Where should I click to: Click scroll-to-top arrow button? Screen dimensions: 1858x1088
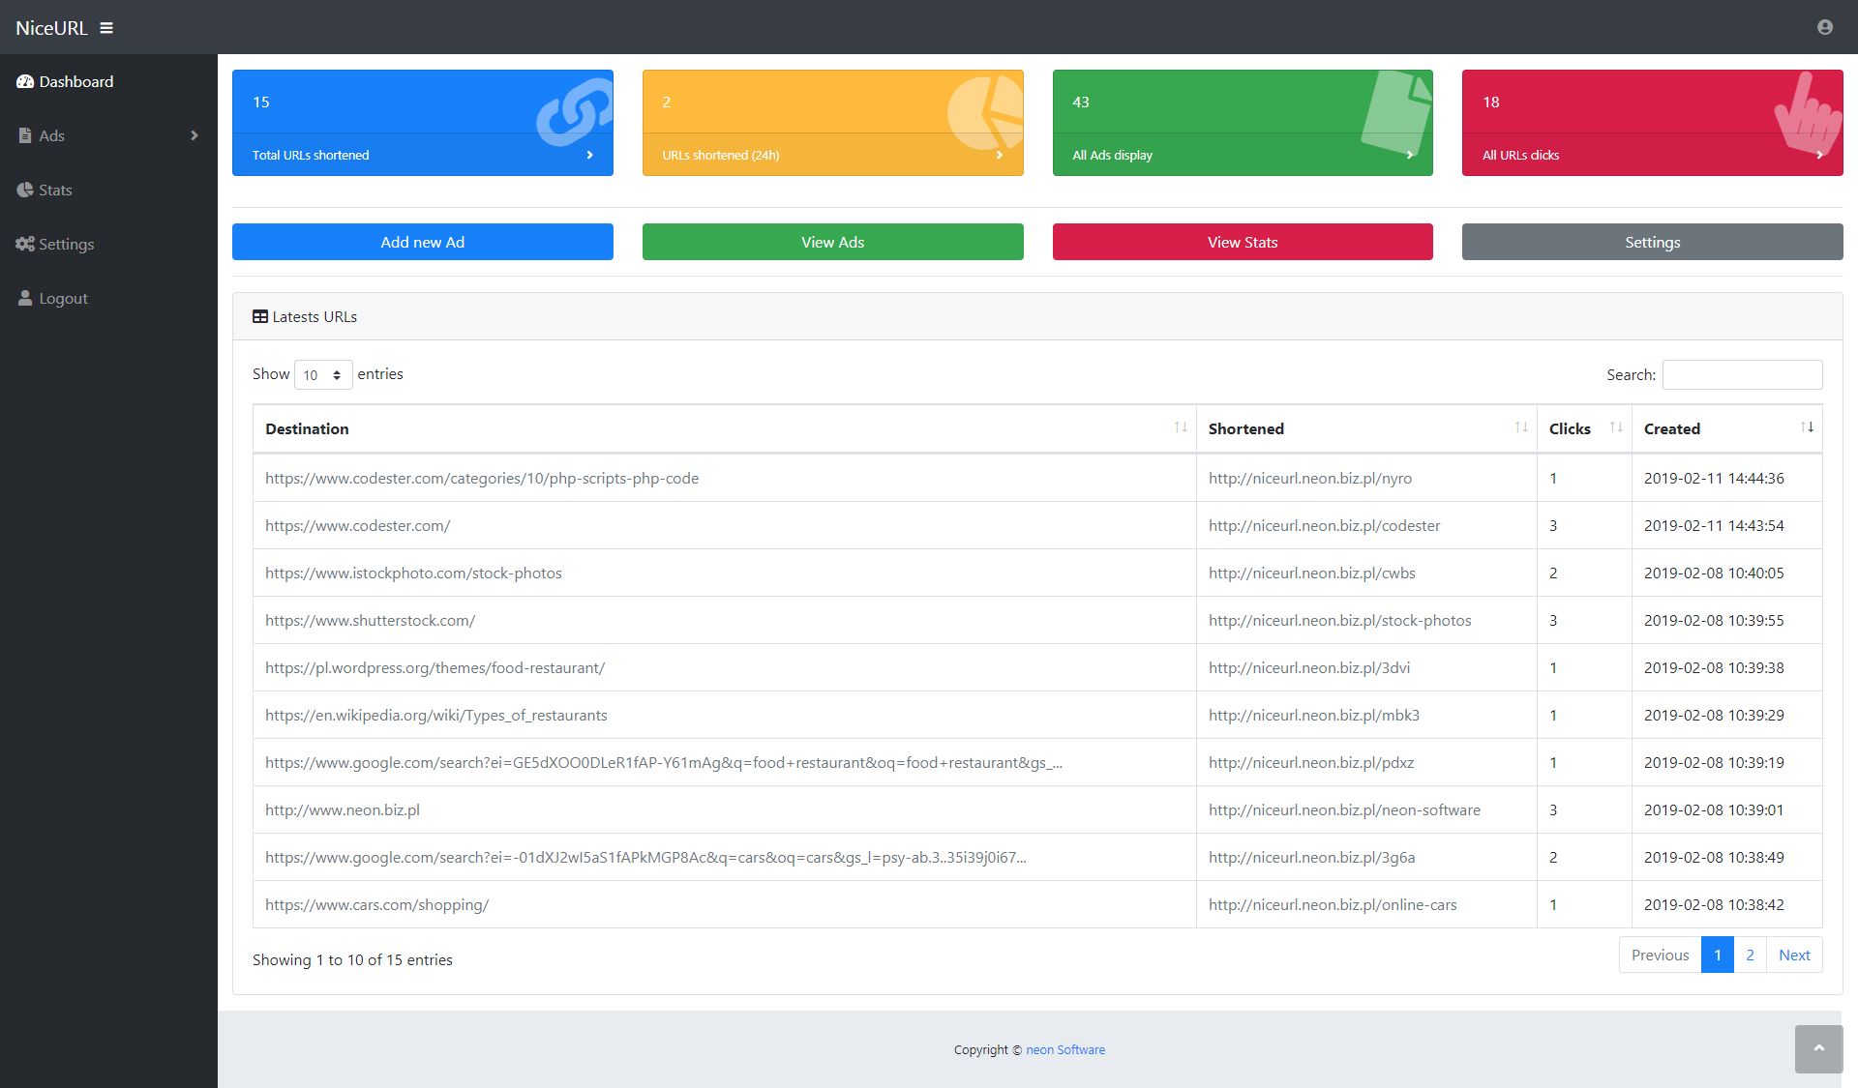[1818, 1048]
